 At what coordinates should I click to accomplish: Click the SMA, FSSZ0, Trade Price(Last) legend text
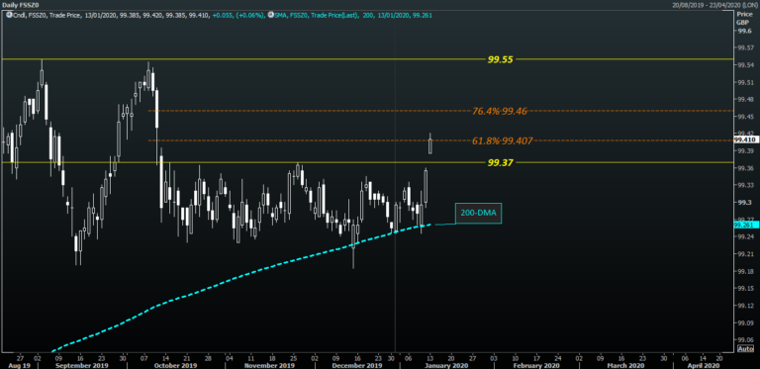point(316,15)
